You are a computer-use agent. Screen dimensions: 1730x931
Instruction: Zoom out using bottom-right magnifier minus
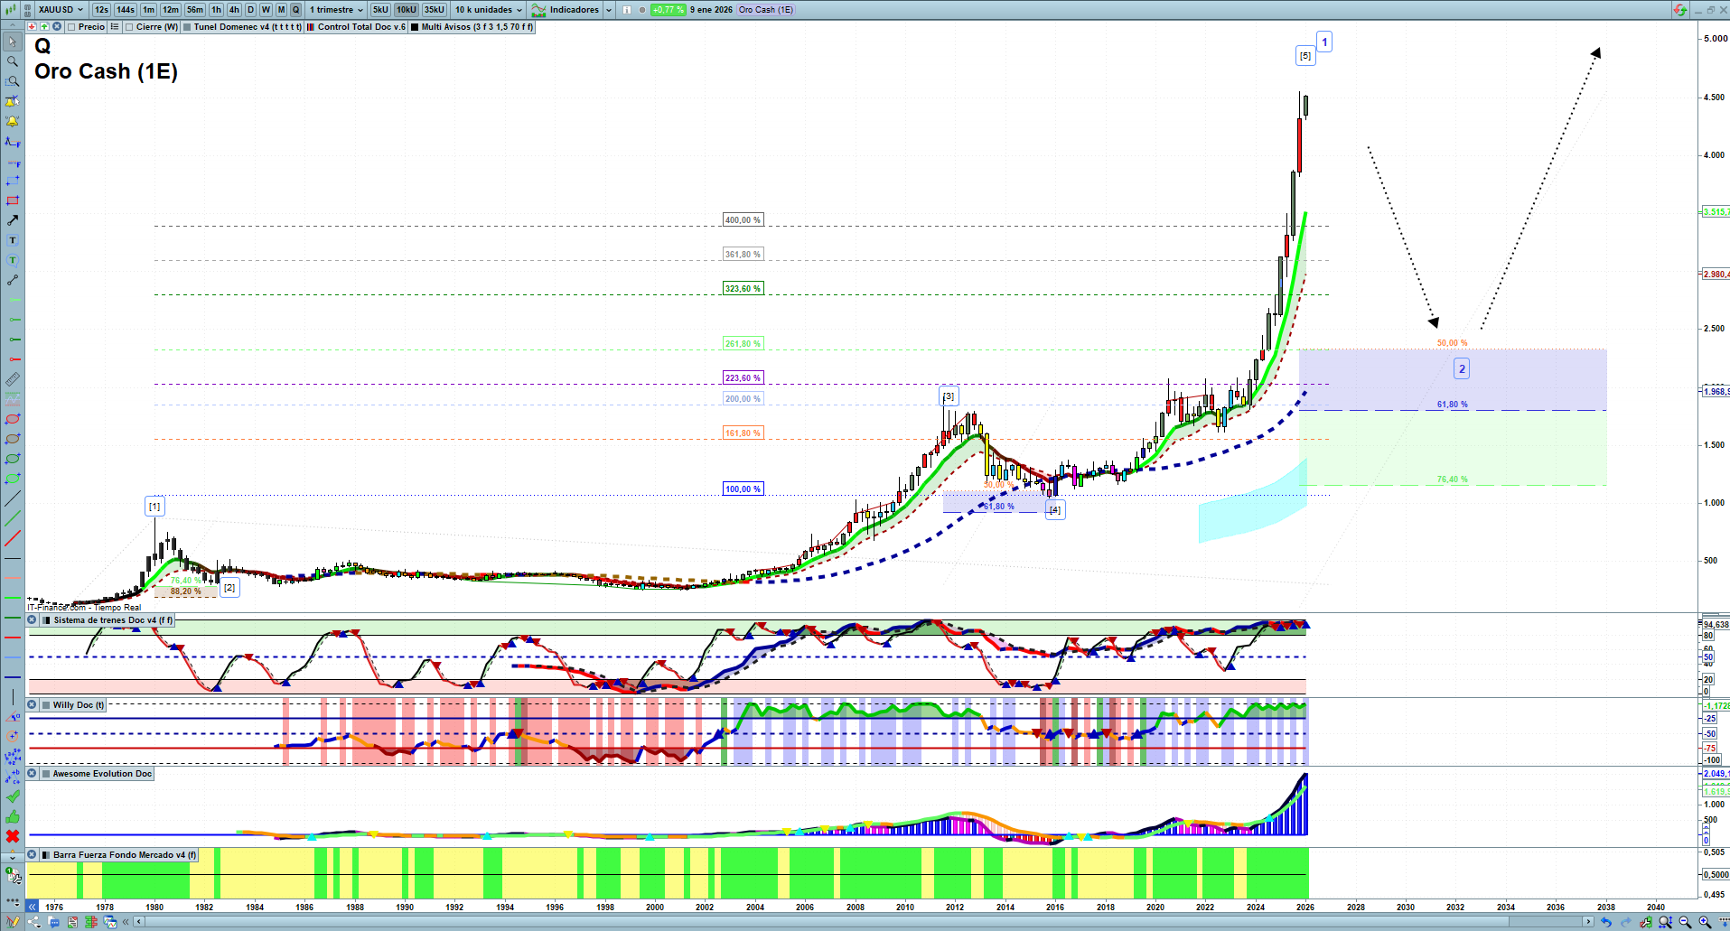pyautogui.click(x=1685, y=922)
